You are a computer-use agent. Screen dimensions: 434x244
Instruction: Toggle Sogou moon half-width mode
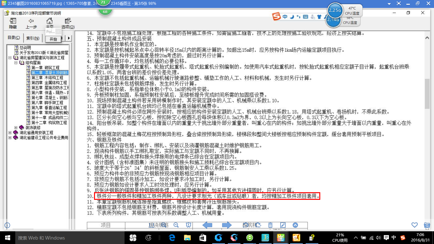[292, 17]
